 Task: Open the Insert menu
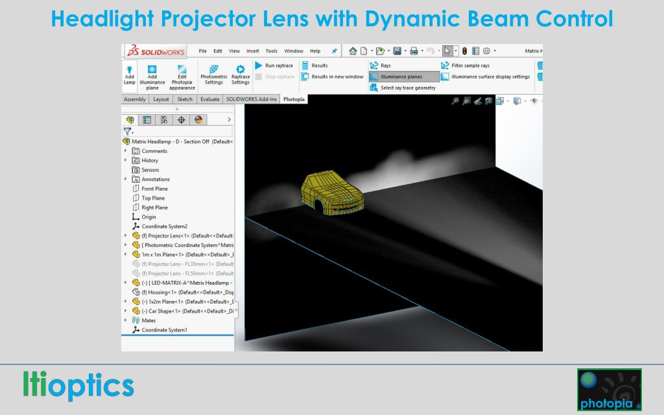[253, 51]
